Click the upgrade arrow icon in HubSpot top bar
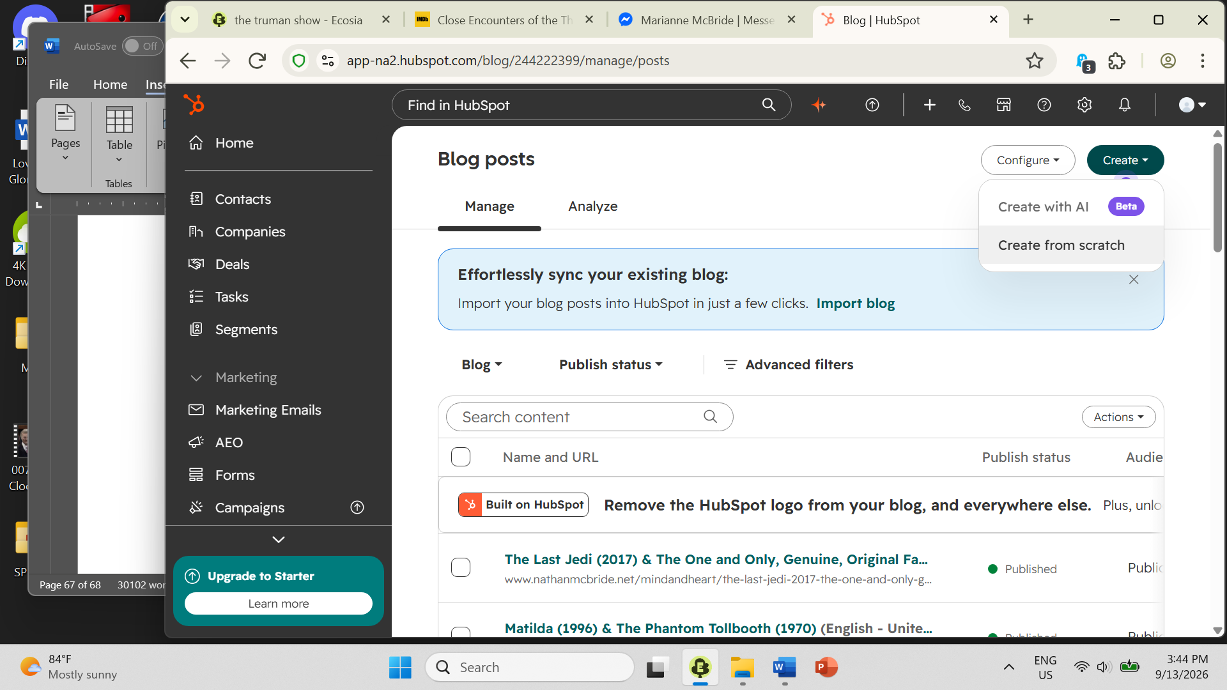1227x690 pixels. (872, 105)
